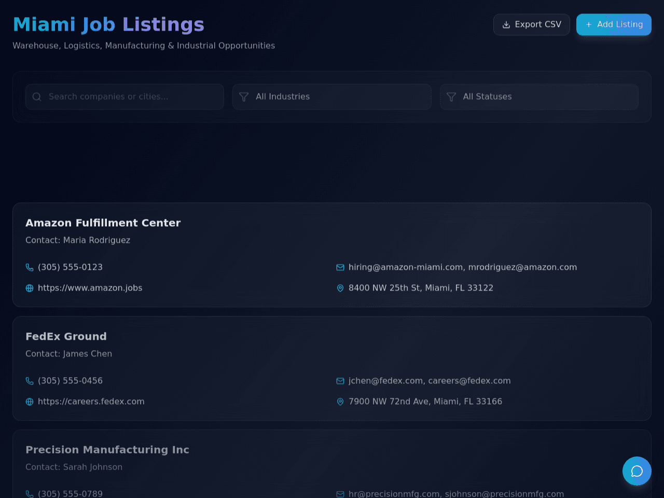Click the Export CSV button

tap(531, 24)
